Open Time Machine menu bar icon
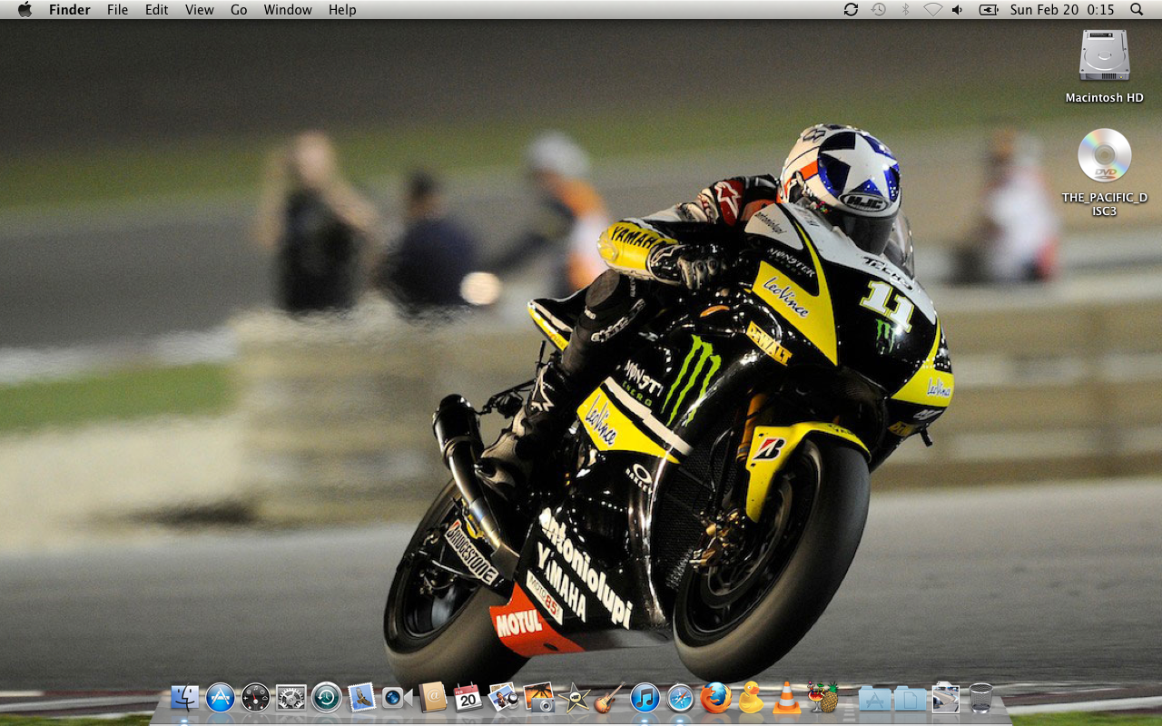The height and width of the screenshot is (726, 1162). tap(878, 9)
